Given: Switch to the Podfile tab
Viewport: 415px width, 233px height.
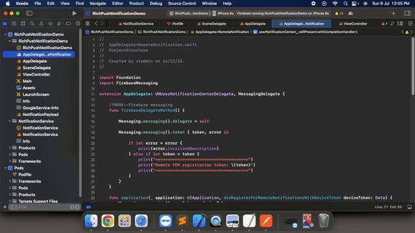Looking at the screenshot, I should point(175,23).
